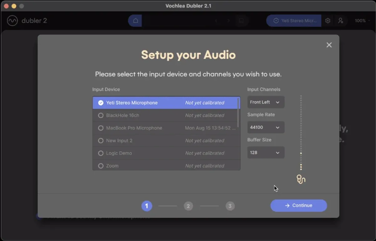Click the Input Channels label
Viewport: 376px width, 241px height.
click(x=264, y=90)
